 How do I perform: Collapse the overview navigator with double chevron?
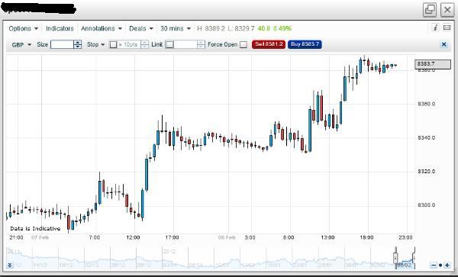click(10, 265)
